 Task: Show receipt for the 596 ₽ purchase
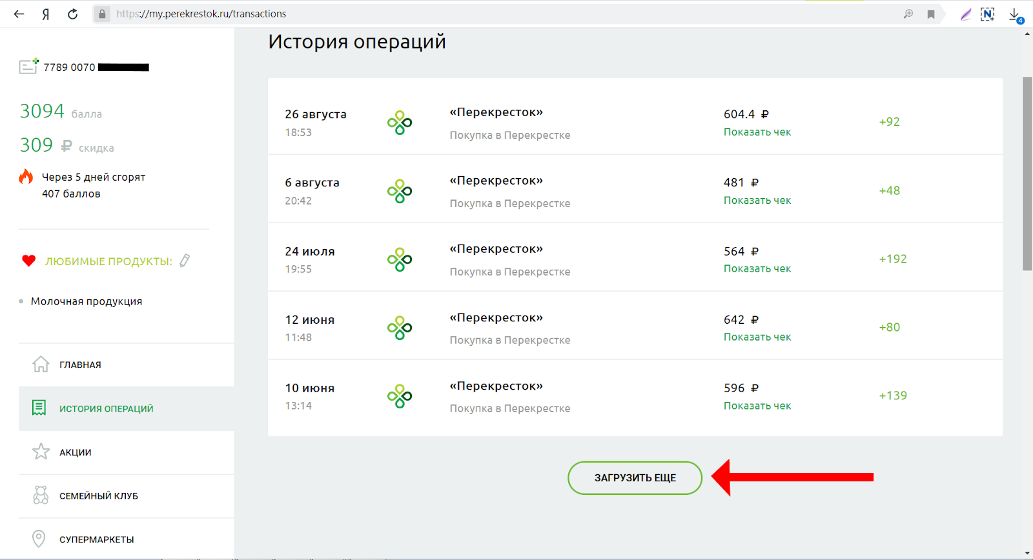click(x=757, y=406)
